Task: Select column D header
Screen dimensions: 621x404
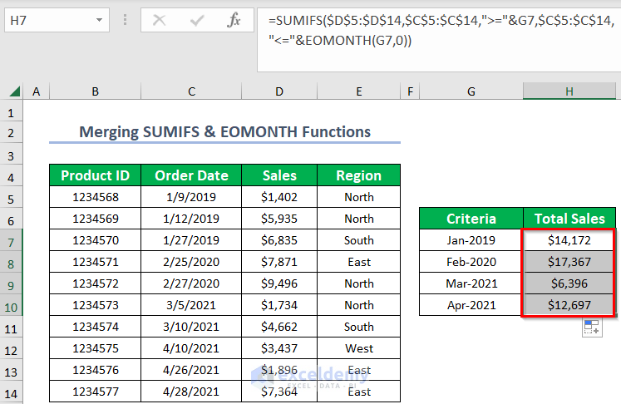Action: tap(279, 91)
